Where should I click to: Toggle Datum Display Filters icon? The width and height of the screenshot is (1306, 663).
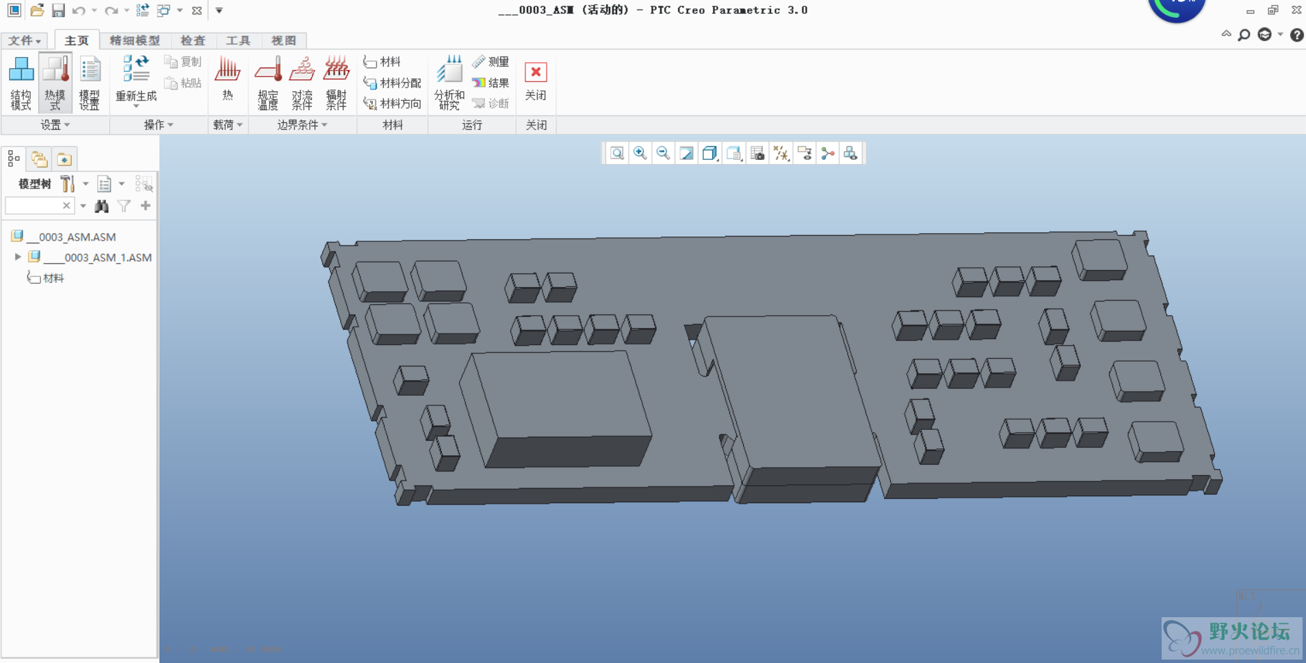[781, 153]
